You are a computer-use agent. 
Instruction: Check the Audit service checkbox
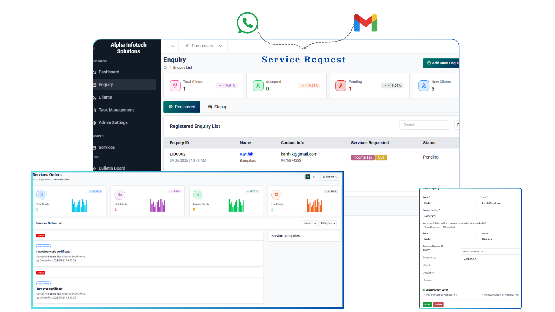point(424,265)
